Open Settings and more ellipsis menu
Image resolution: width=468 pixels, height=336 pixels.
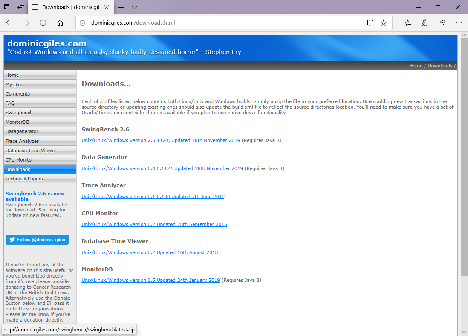[459, 23]
